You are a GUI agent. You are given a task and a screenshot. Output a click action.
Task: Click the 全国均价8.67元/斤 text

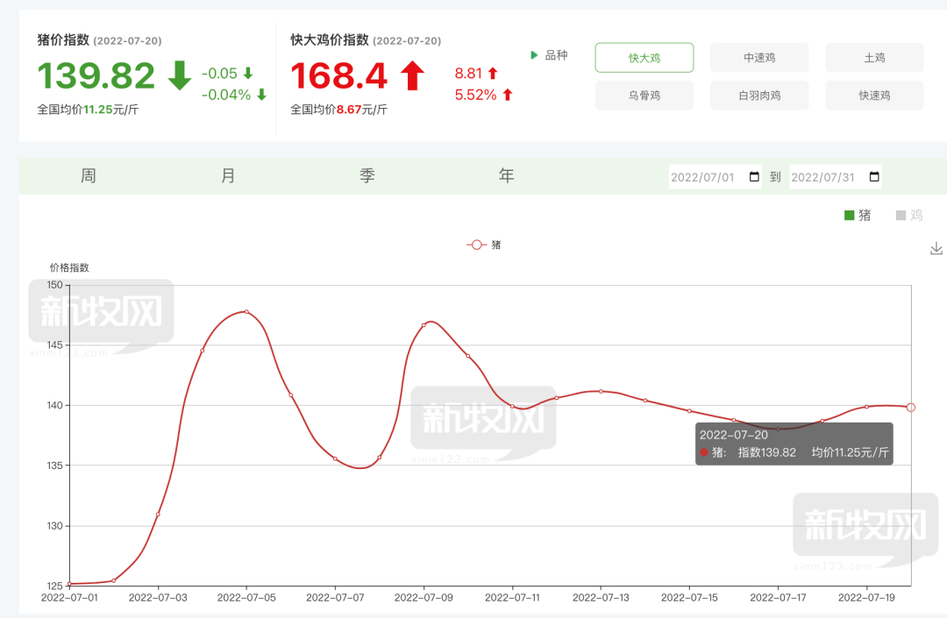[338, 110]
